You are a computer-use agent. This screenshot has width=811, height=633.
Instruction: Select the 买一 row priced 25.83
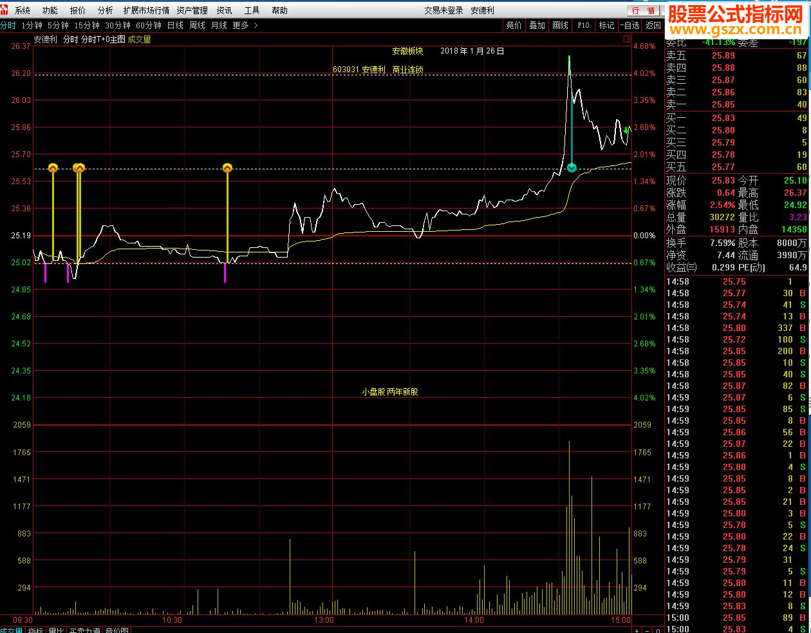(x=737, y=118)
